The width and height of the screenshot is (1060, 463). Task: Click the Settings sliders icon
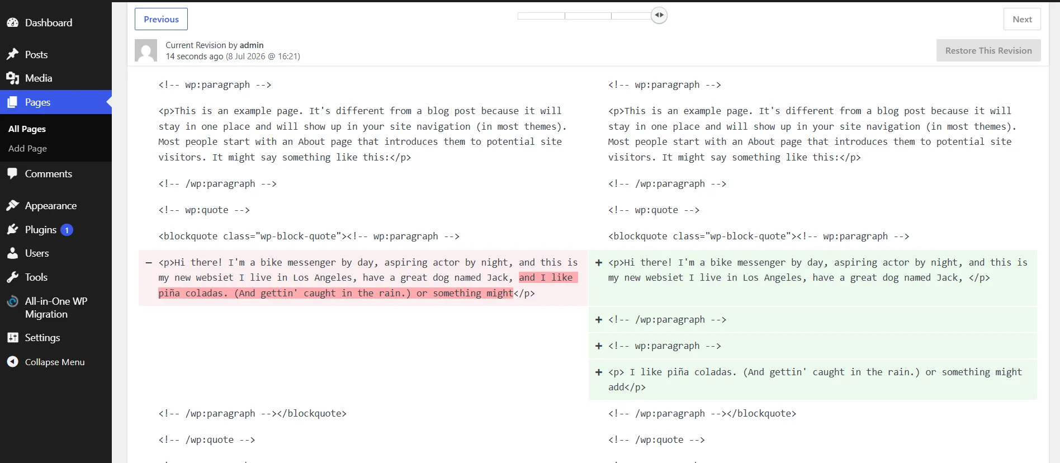point(12,338)
